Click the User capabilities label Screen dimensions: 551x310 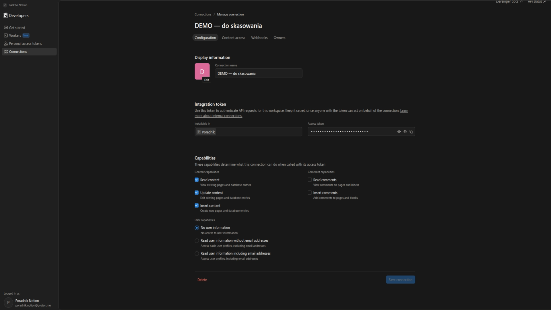205,220
